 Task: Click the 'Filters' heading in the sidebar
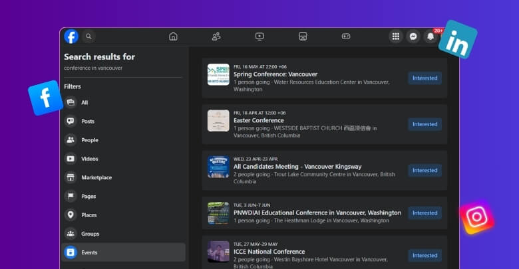pyautogui.click(x=72, y=86)
